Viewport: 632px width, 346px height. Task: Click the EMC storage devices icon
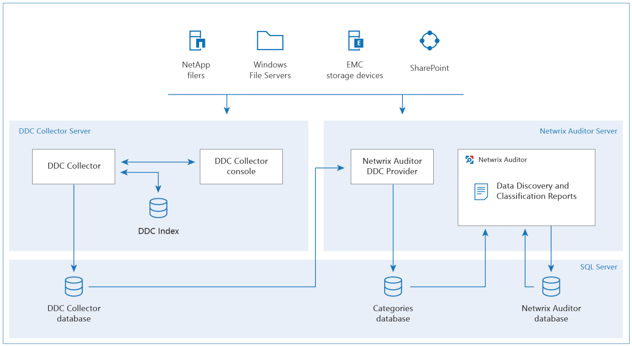pyautogui.click(x=355, y=40)
